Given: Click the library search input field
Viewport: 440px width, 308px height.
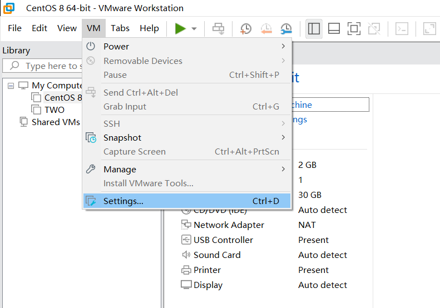Looking at the screenshot, I should [x=50, y=66].
